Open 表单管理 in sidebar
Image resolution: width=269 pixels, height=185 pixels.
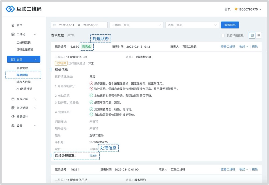(x=22, y=68)
